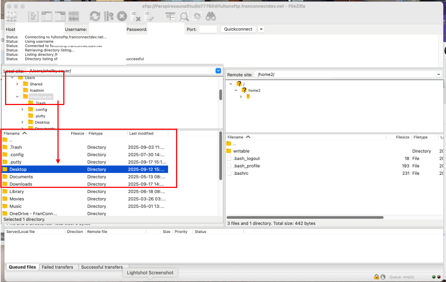Collapse the home2 remote tree node
Viewport: 446px width, 282px height.
coord(236,90)
